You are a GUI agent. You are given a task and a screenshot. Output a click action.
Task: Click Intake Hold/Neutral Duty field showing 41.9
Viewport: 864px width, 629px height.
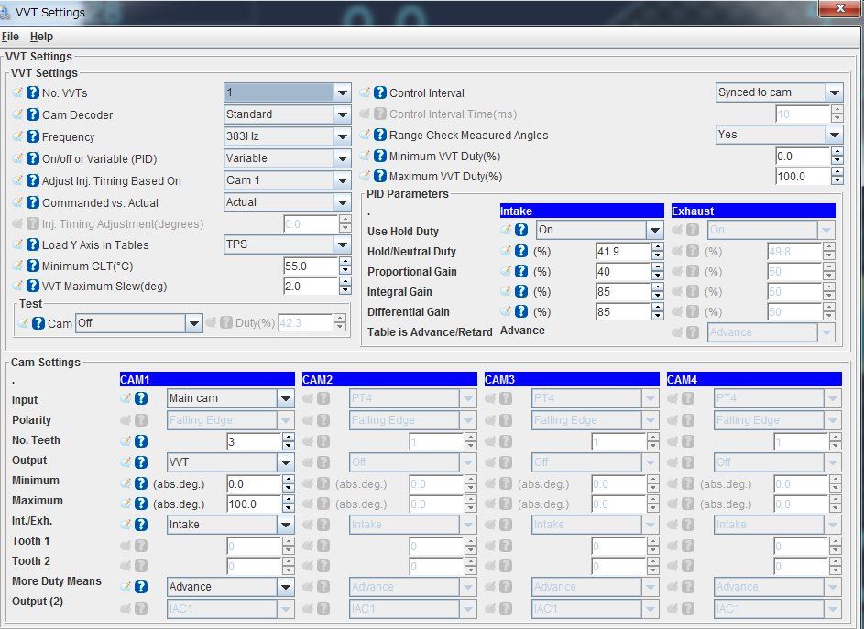[x=623, y=251]
